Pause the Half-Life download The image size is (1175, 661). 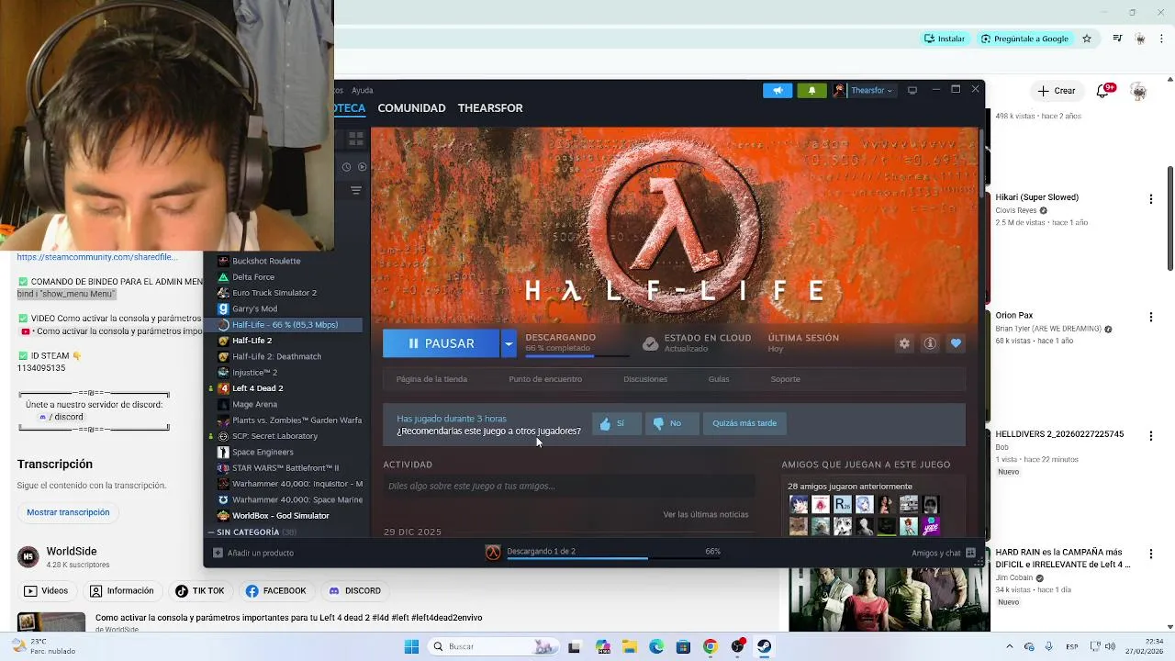coord(442,343)
